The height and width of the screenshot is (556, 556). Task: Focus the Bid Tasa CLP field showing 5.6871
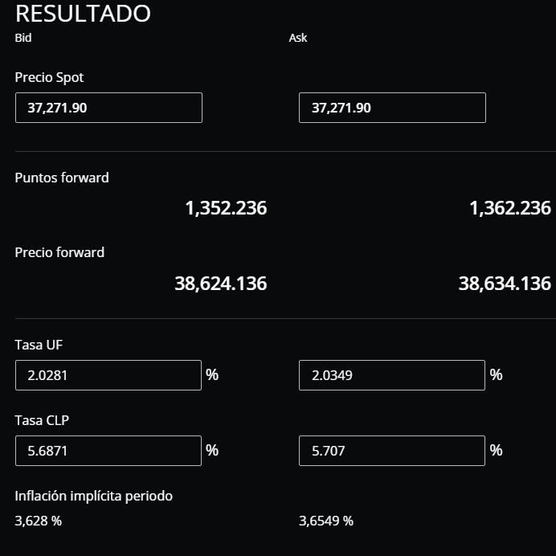tap(108, 451)
